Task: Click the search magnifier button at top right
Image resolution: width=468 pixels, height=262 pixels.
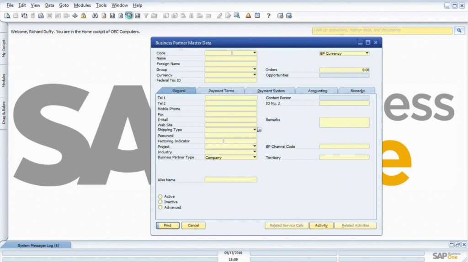Action: coord(459,31)
